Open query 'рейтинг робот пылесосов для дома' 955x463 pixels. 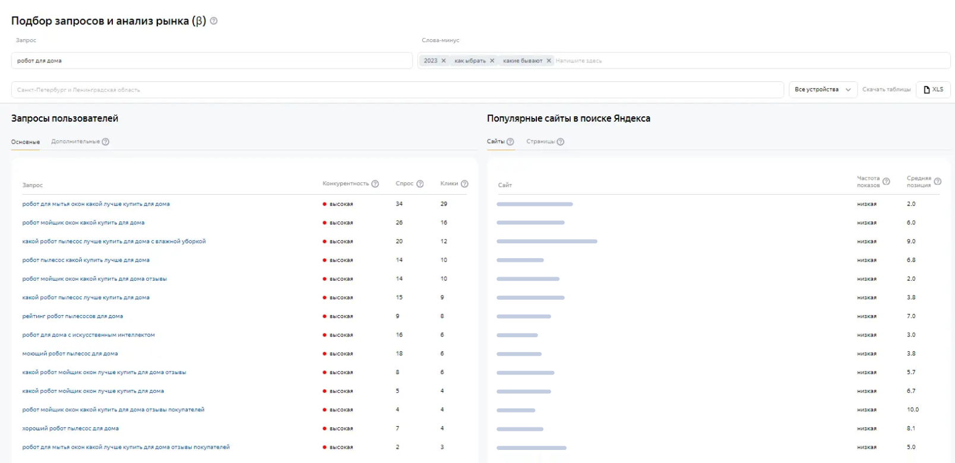coord(72,316)
